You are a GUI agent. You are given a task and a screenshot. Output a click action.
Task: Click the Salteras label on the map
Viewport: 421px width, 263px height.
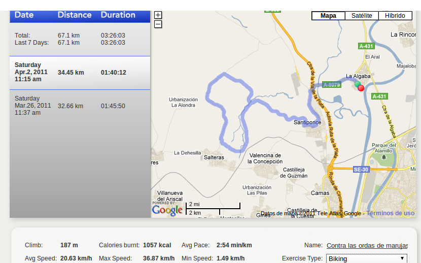point(214,157)
